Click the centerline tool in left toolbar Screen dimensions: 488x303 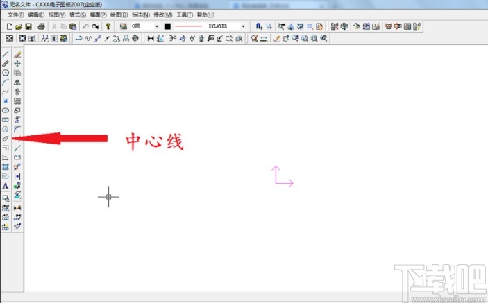[x=6, y=139]
